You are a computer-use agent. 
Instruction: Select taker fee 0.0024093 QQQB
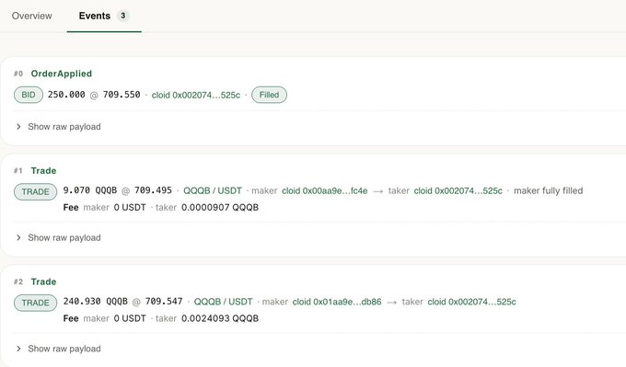(x=220, y=319)
